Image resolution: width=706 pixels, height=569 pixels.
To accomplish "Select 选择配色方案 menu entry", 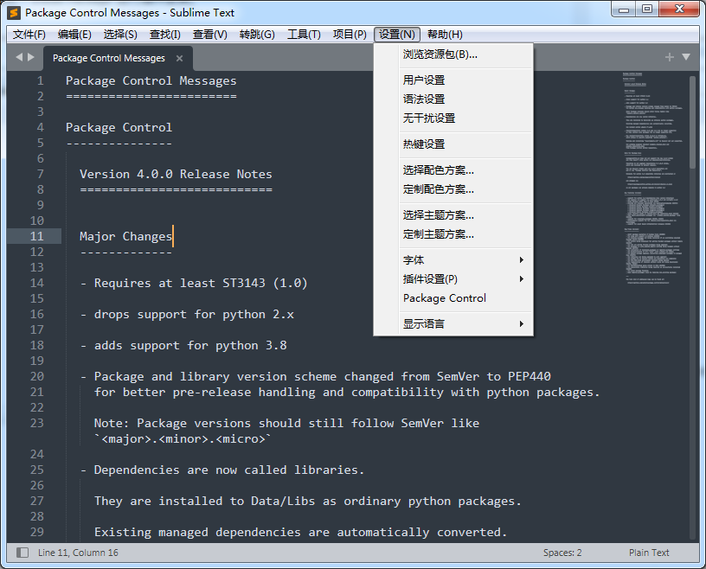I will point(438,170).
